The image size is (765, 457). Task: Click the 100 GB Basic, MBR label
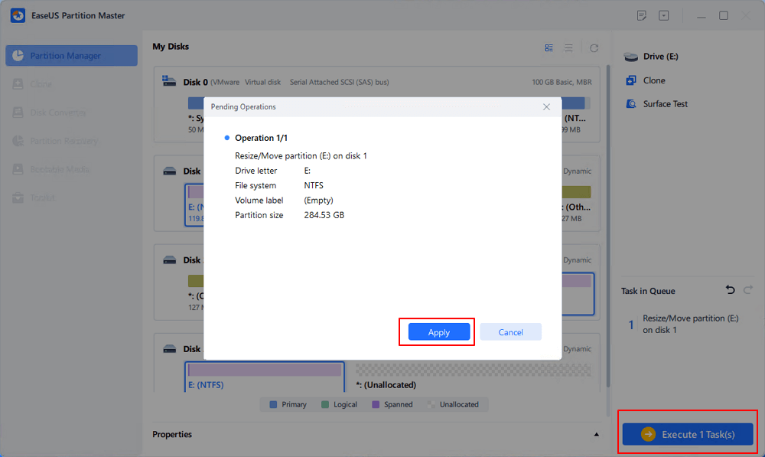[562, 82]
